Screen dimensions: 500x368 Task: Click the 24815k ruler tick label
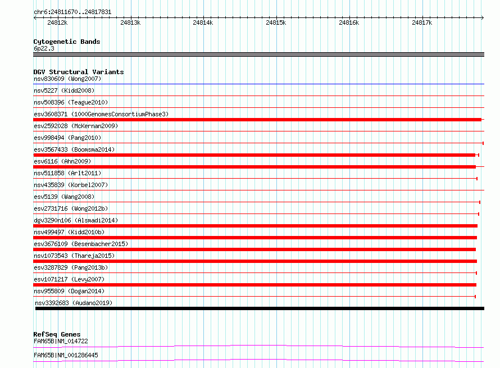pos(276,22)
